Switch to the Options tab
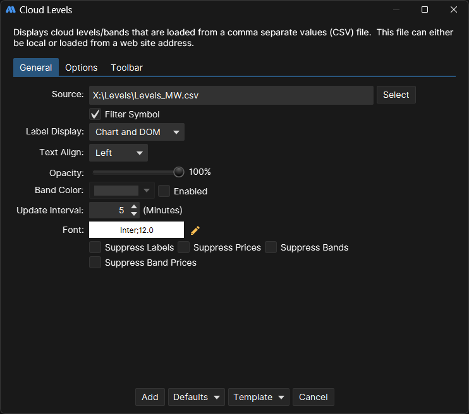Image resolution: width=469 pixels, height=414 pixels. click(82, 68)
